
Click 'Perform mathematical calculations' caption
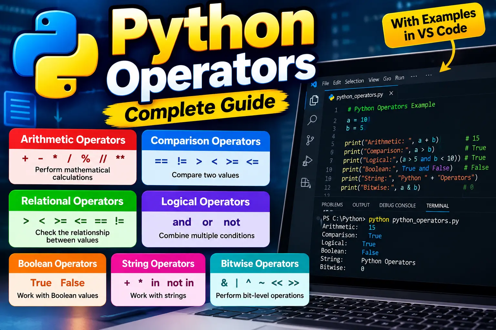[x=73, y=173]
